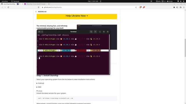Open new tab in the Terminal window
The image size is (186, 104).
tap(39, 32)
